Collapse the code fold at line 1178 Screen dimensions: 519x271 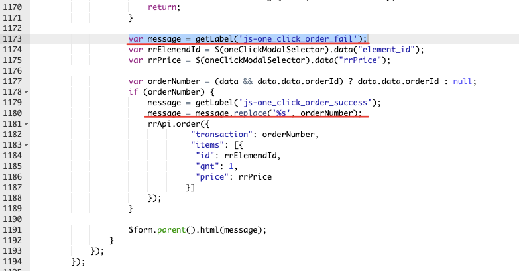coord(26,92)
